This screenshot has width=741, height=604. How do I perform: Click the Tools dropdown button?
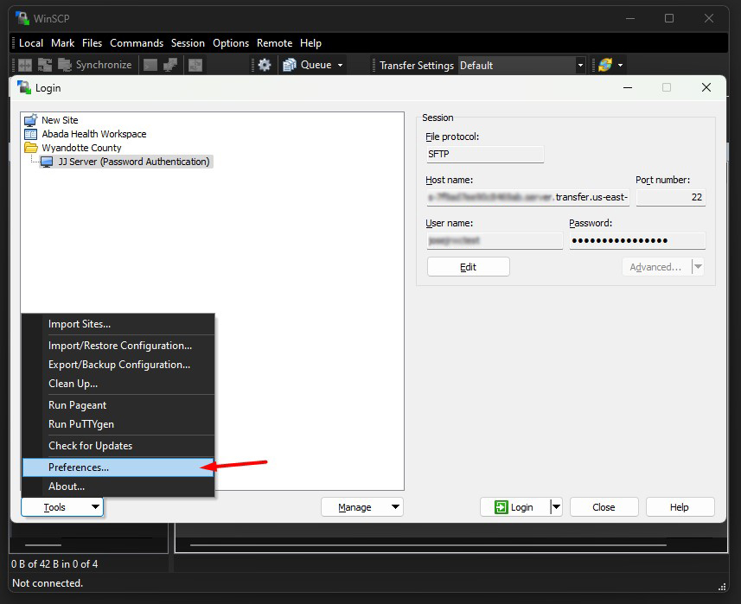[x=62, y=507]
